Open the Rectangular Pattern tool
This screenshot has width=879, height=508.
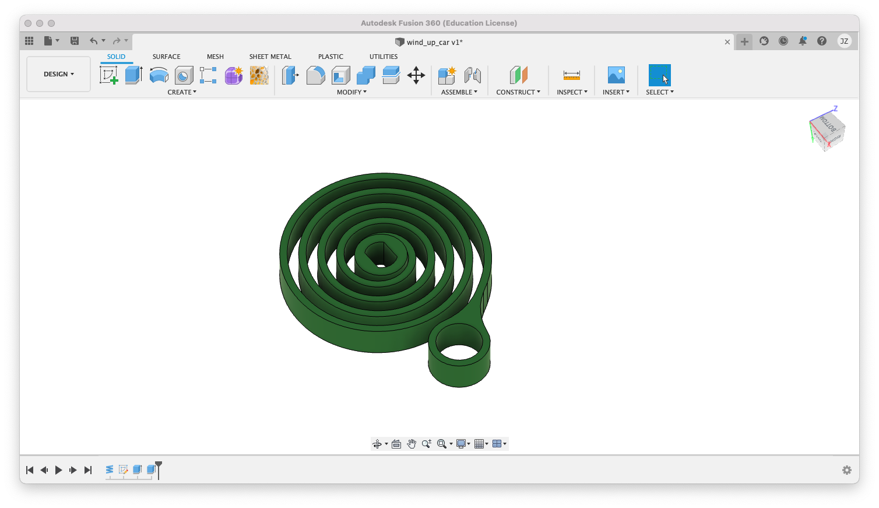click(208, 75)
